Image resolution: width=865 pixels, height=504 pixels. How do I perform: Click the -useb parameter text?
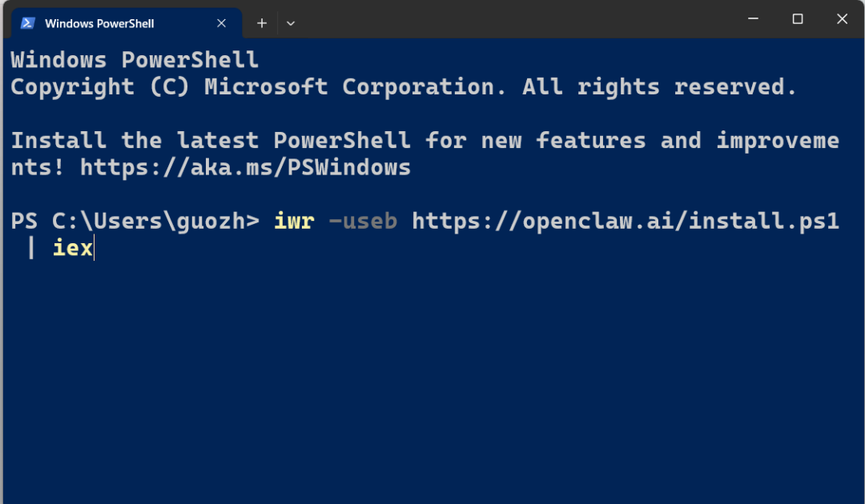coord(363,221)
